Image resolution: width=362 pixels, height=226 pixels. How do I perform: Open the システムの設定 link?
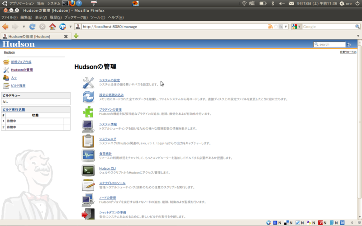pos(110,80)
